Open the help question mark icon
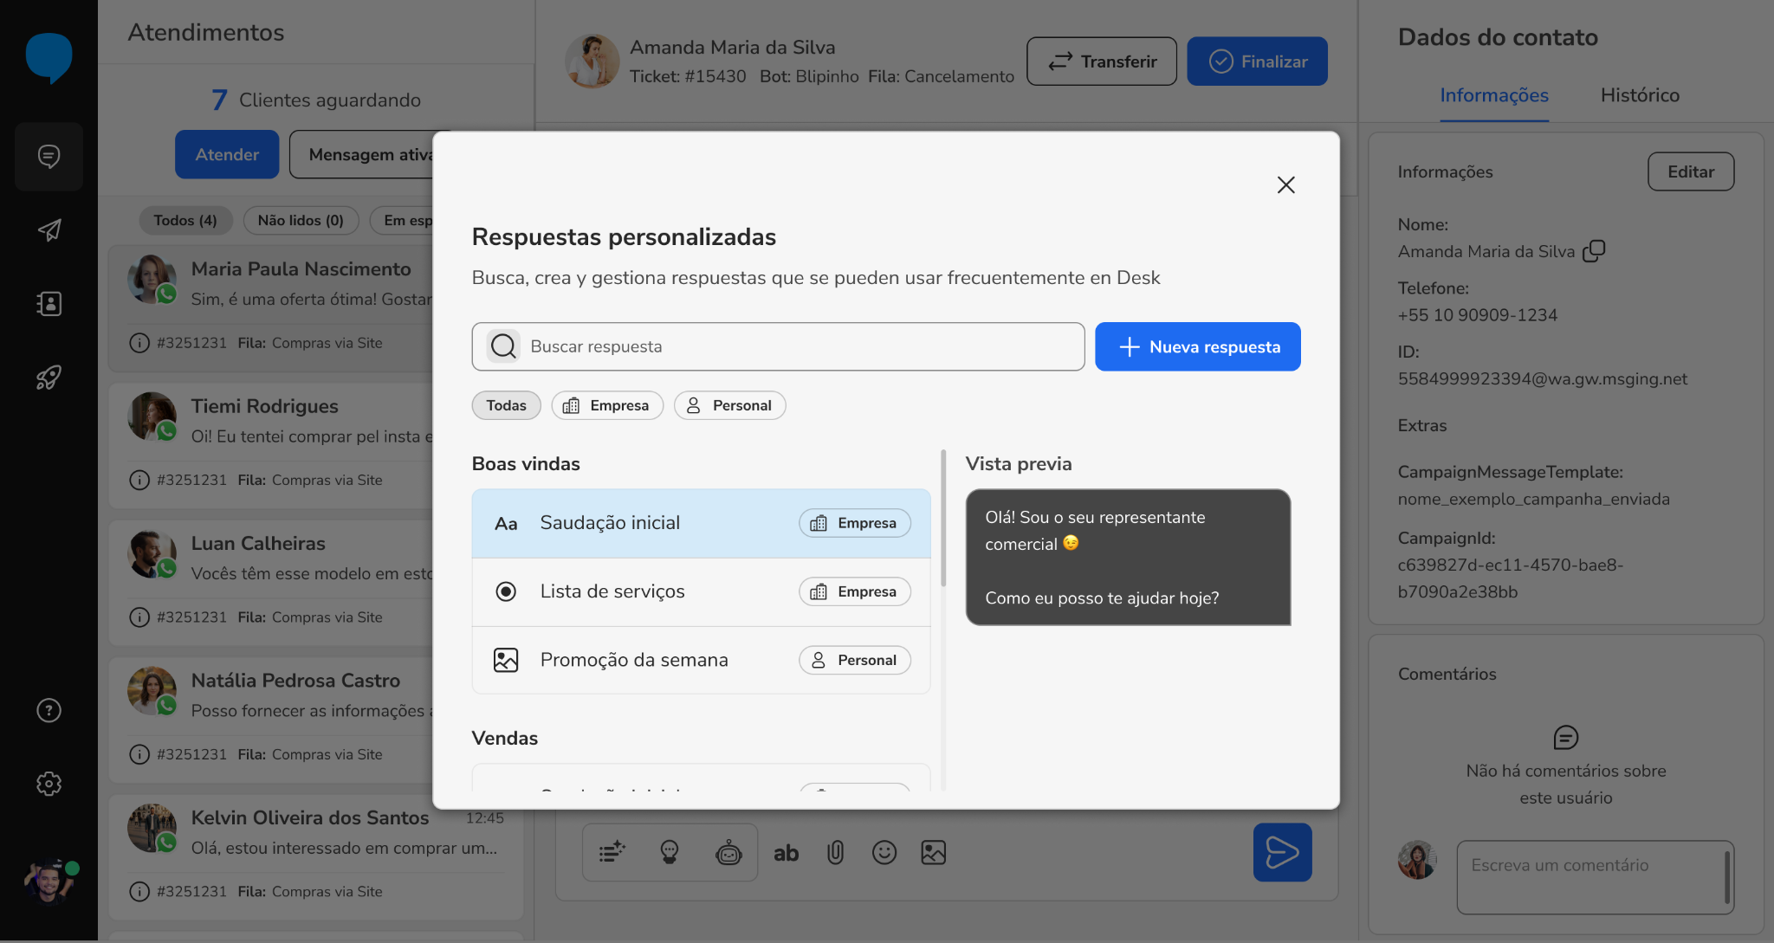The image size is (1774, 943). coord(49,710)
